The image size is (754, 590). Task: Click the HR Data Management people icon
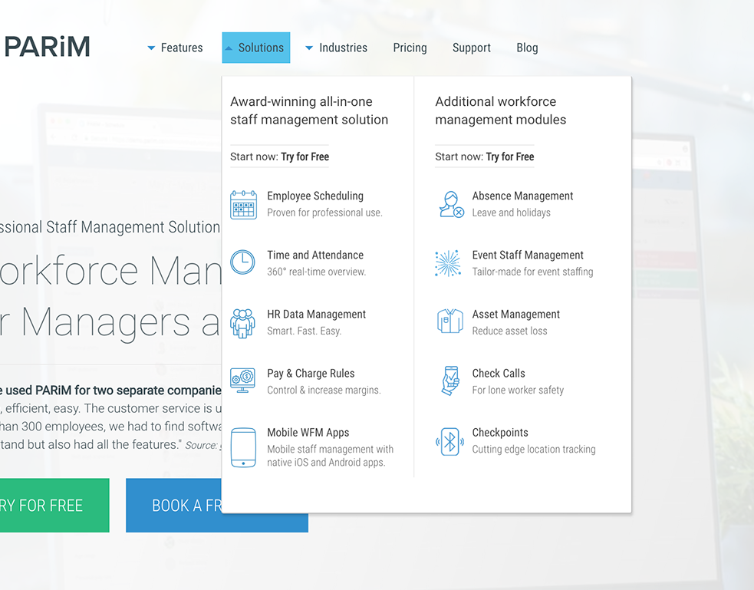pos(243,323)
